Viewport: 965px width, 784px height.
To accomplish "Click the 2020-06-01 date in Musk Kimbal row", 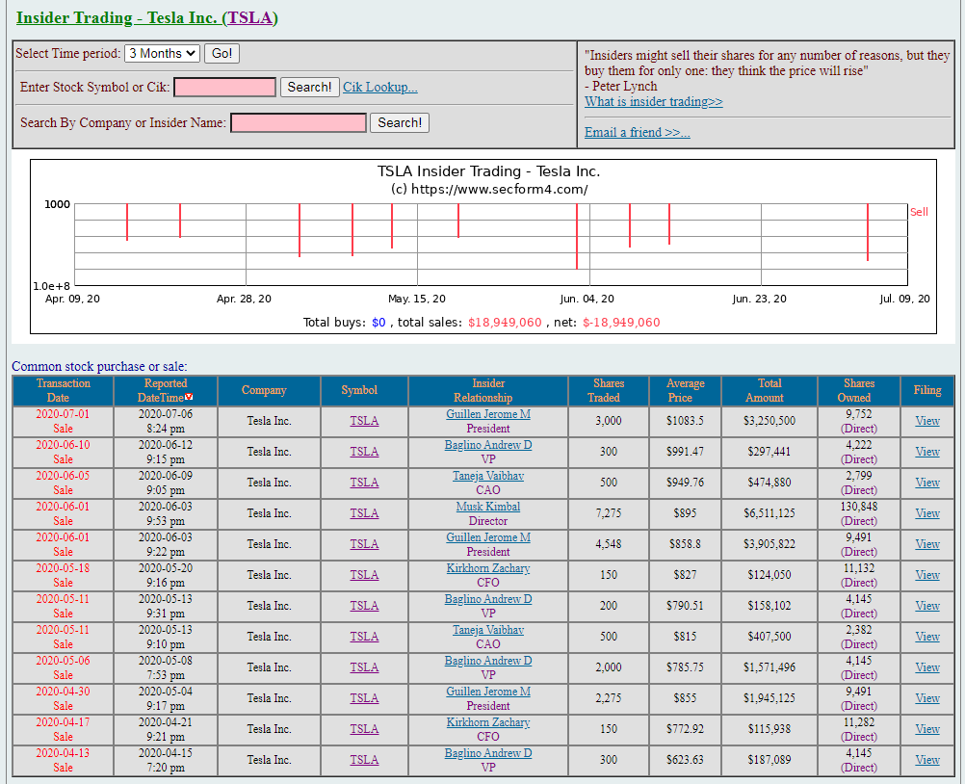I will pos(63,507).
